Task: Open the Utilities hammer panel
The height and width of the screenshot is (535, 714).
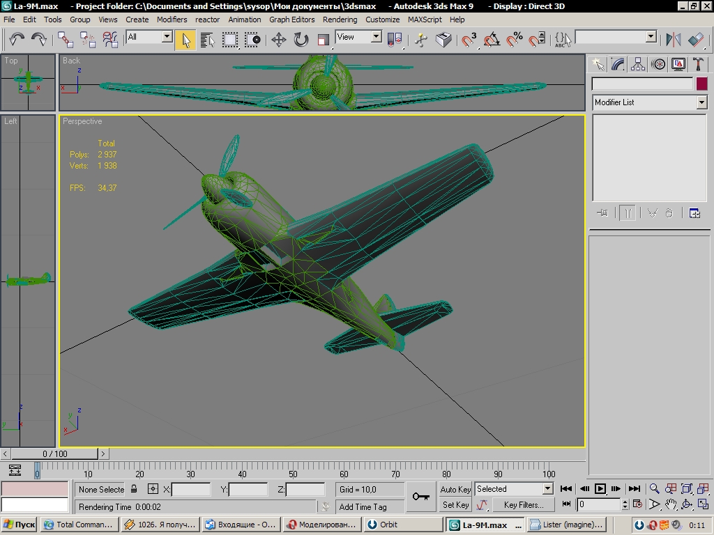Action: tap(698, 65)
